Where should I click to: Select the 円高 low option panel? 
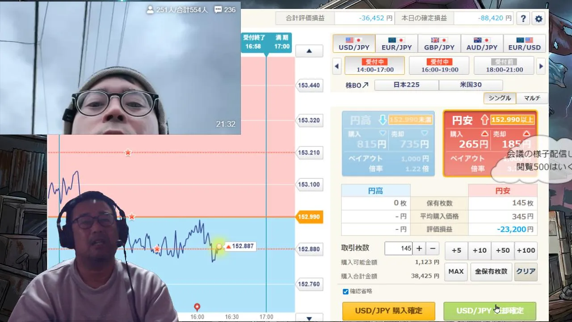pyautogui.click(x=388, y=143)
